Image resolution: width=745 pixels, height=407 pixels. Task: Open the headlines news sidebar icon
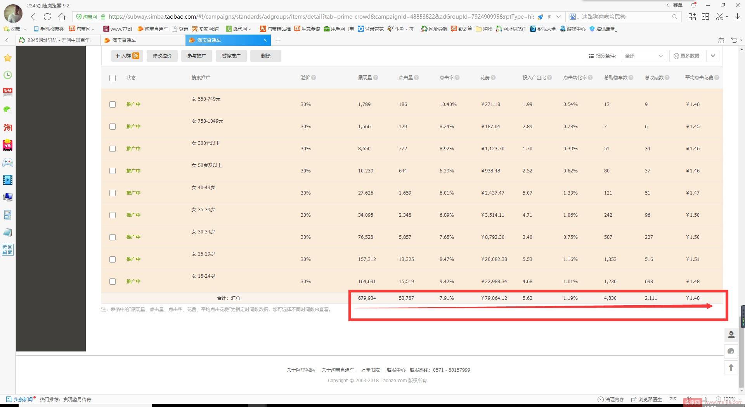coord(8,92)
